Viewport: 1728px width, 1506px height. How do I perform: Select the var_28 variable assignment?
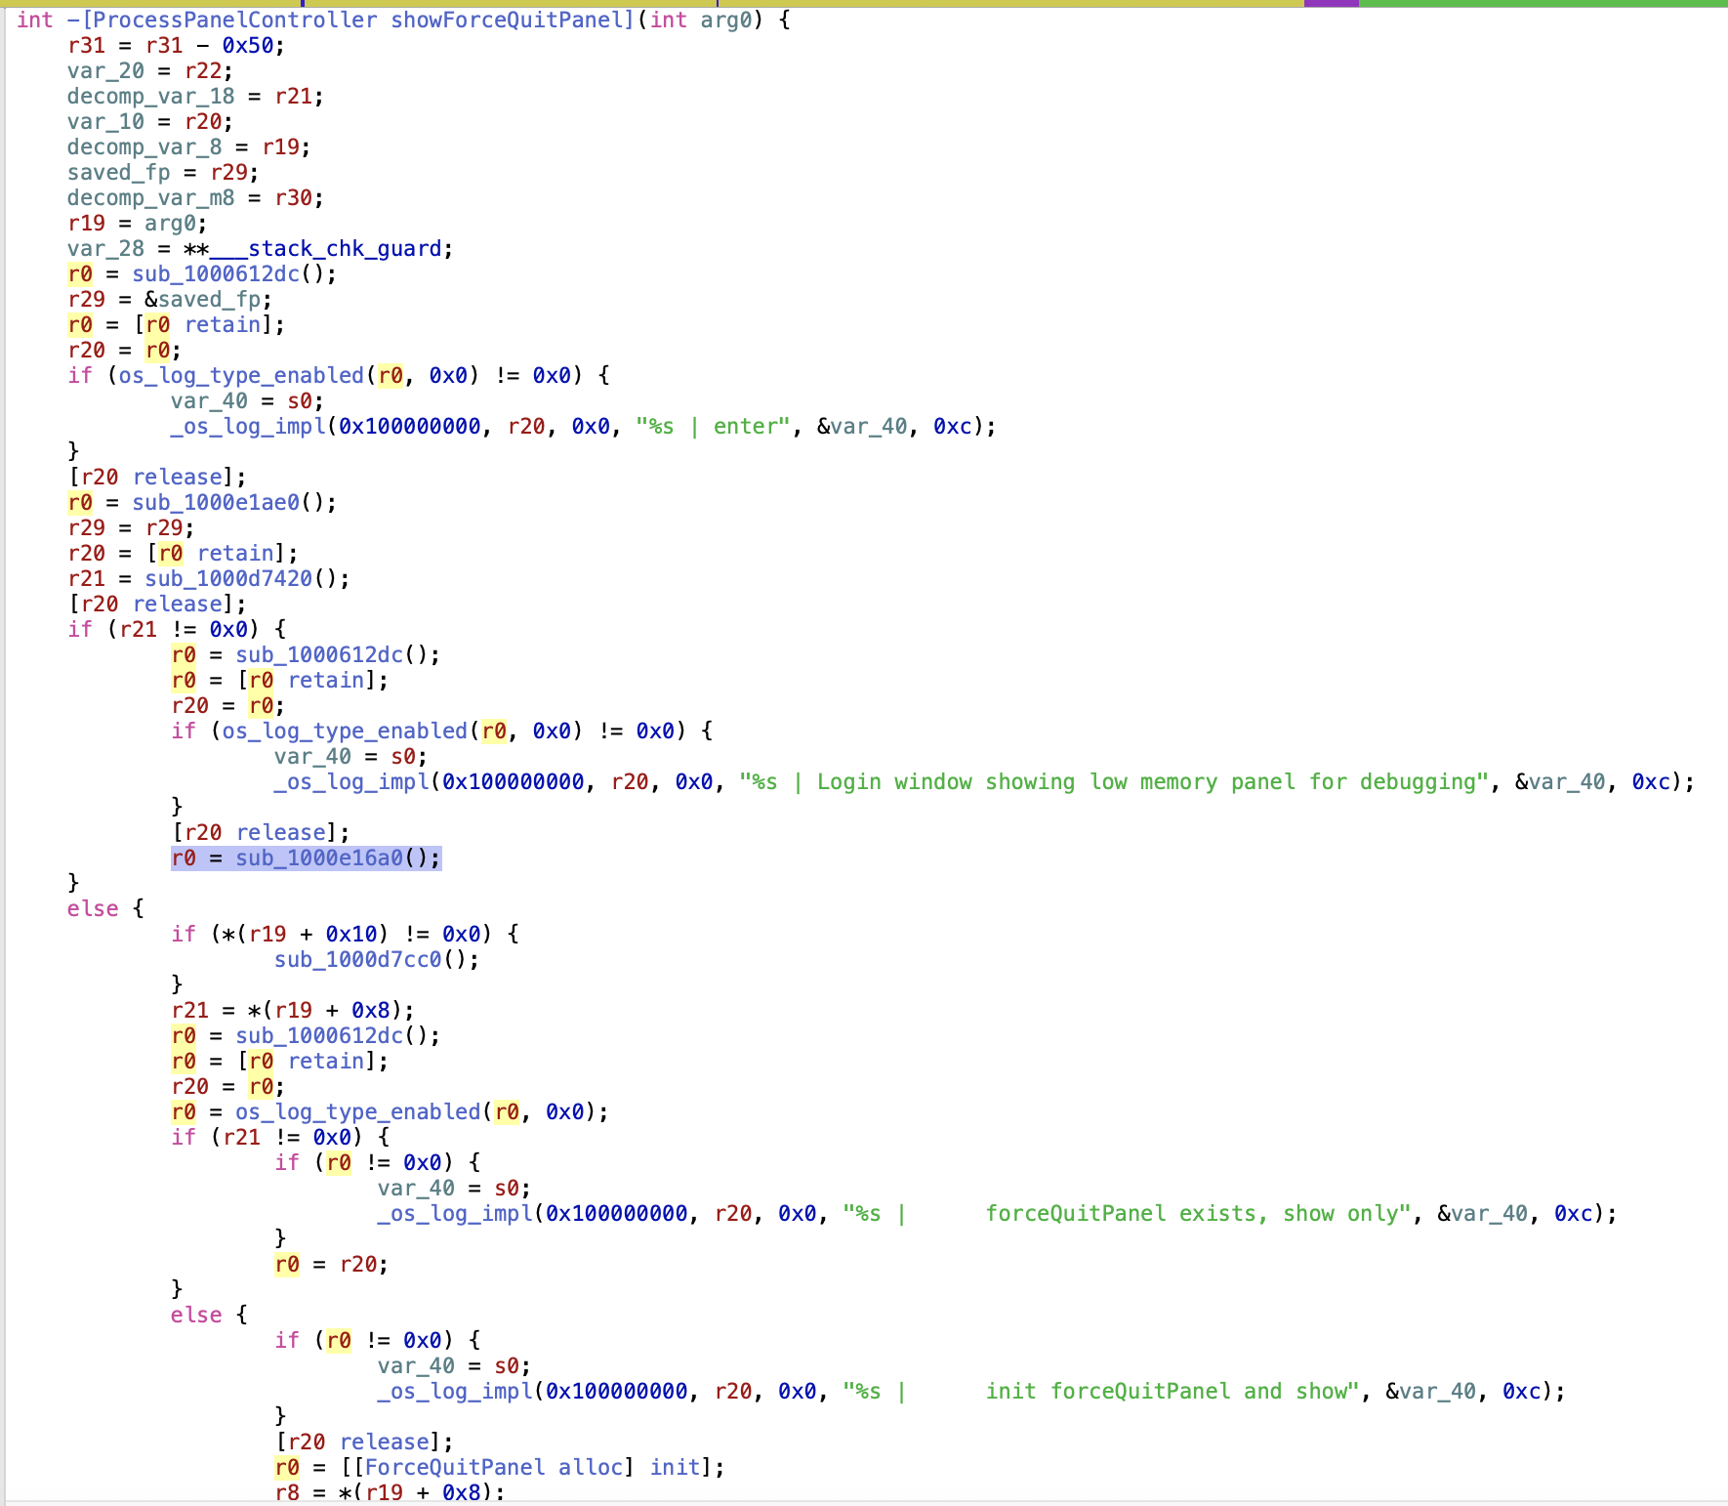pos(105,249)
